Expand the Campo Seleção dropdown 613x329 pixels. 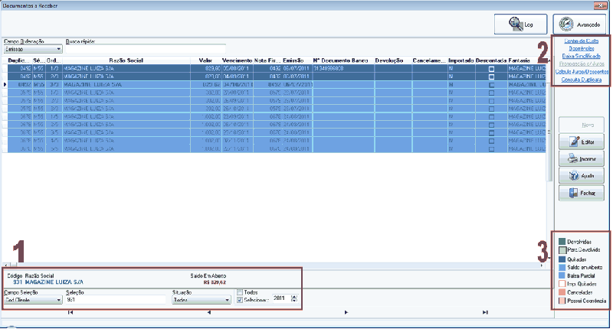[x=59, y=300]
